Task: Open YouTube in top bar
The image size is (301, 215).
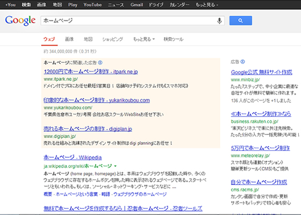Action: pos(92,5)
